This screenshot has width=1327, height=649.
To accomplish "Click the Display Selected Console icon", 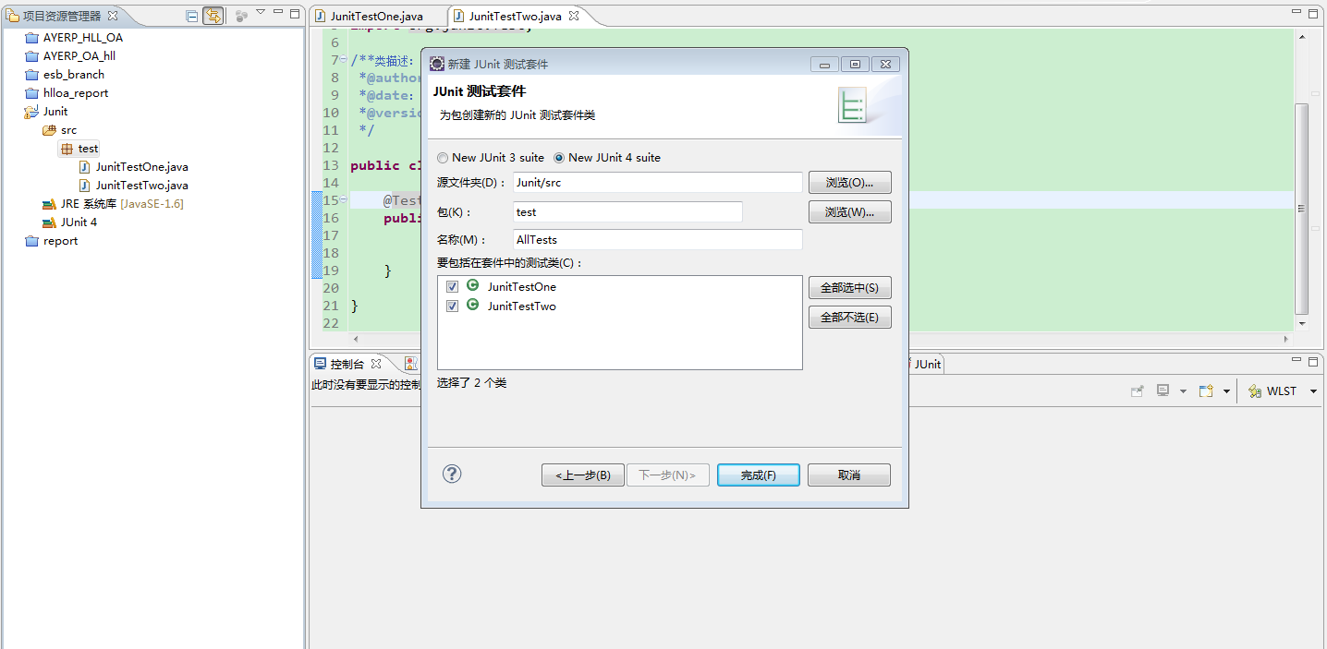I will coord(1163,391).
